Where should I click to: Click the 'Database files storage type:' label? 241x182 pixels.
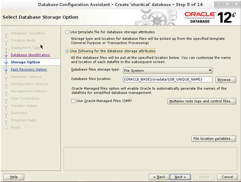(x=95, y=69)
